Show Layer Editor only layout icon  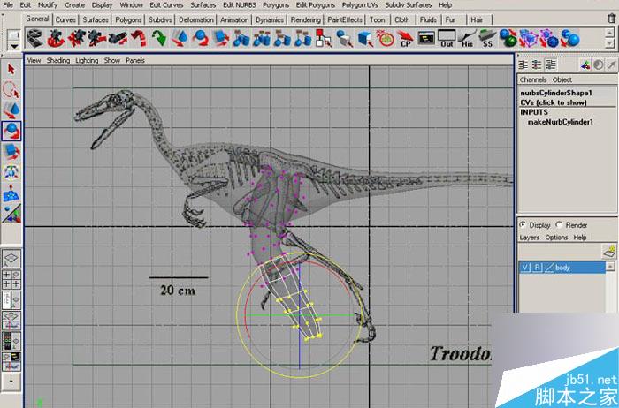(537, 64)
